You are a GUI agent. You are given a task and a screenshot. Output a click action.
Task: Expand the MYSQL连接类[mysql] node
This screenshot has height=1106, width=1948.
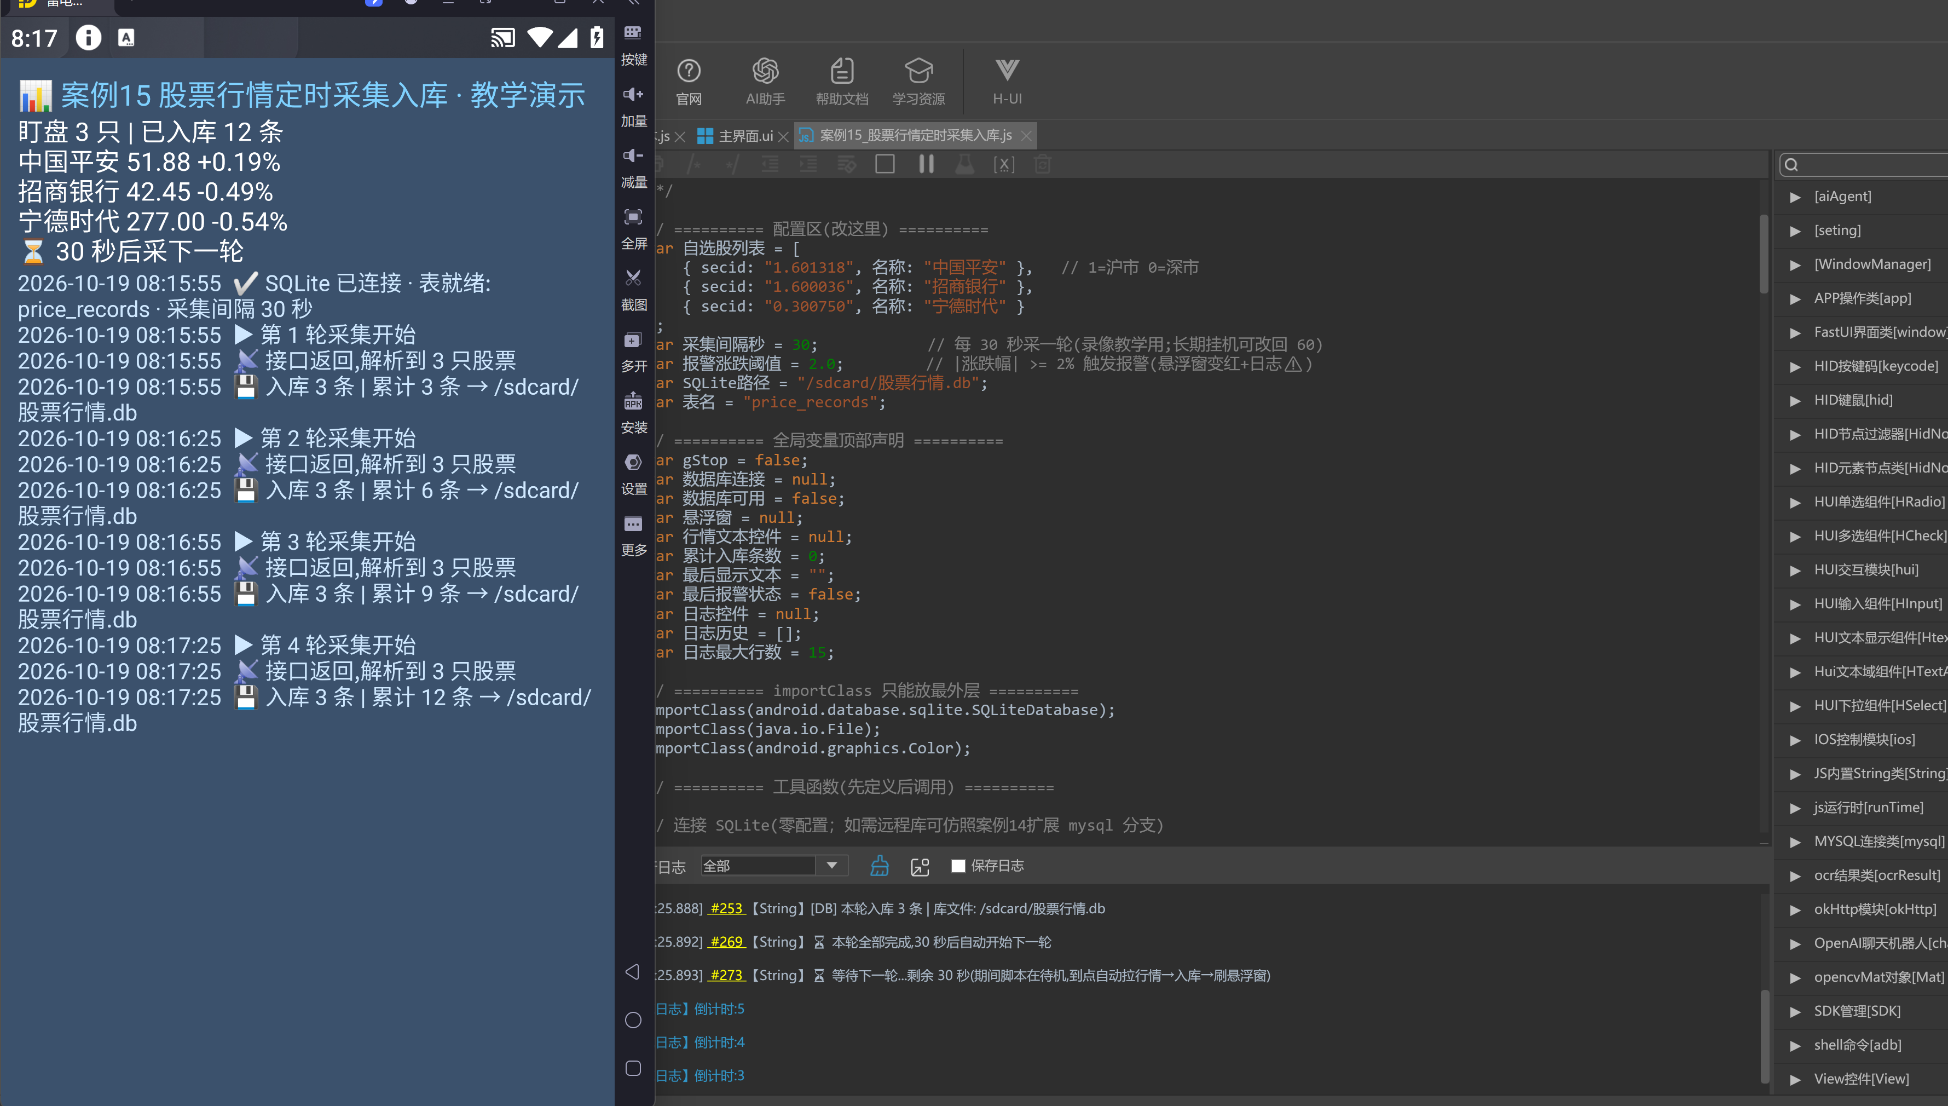click(1795, 842)
